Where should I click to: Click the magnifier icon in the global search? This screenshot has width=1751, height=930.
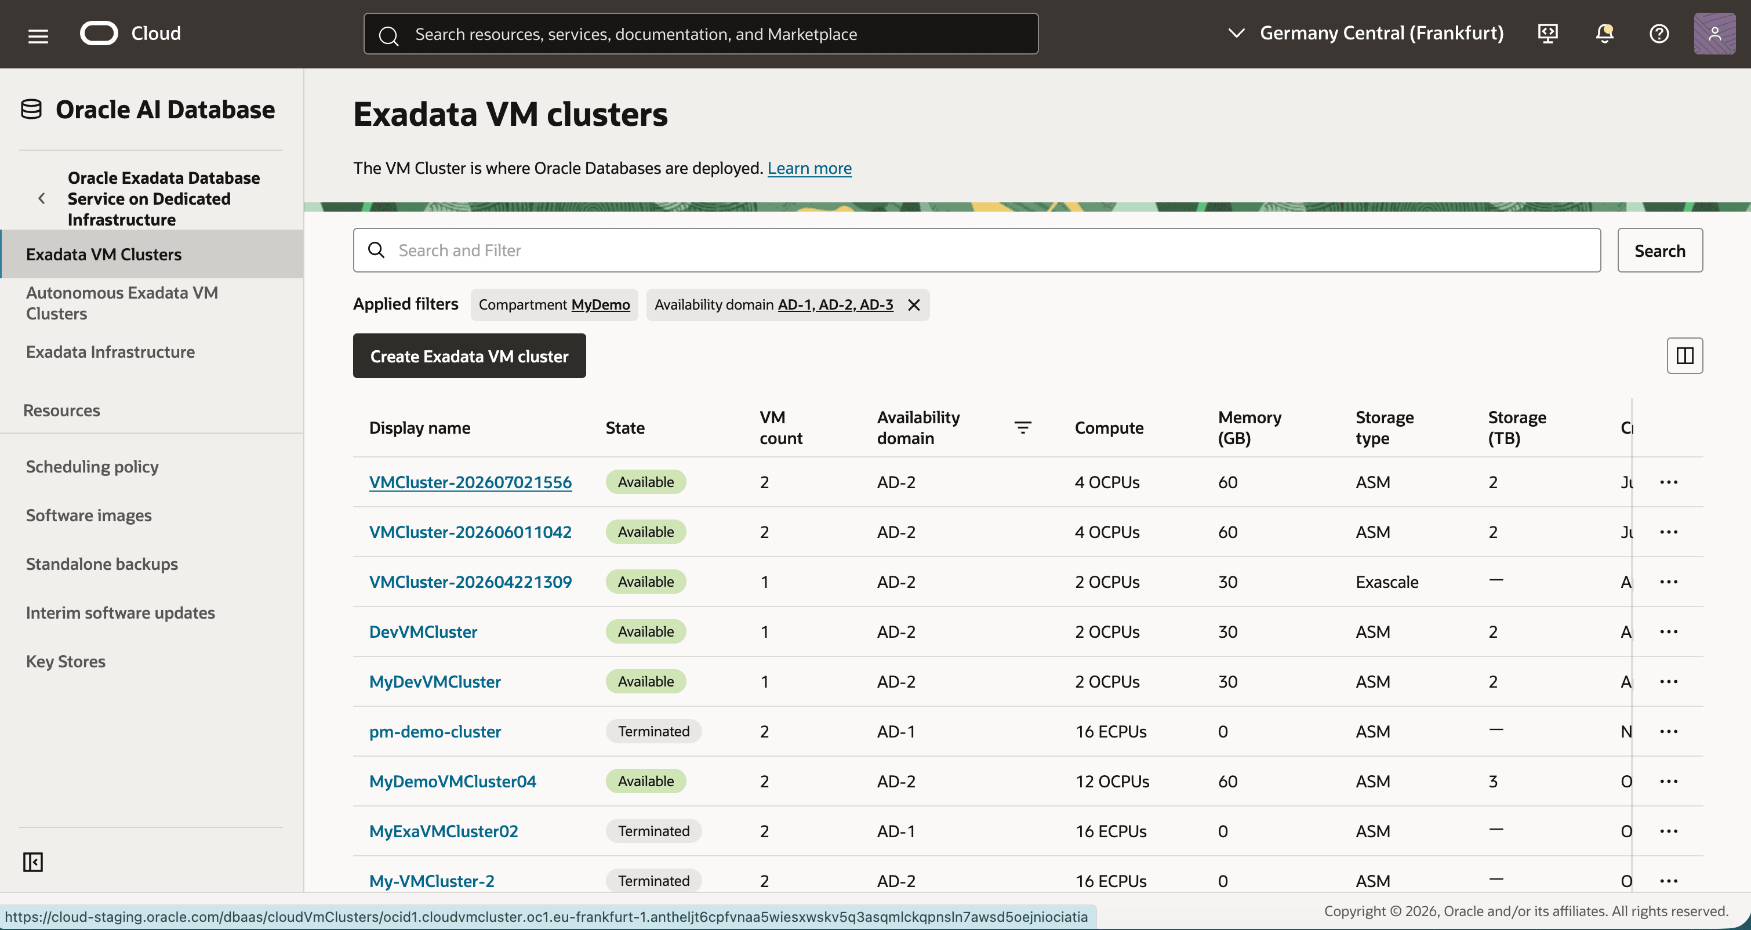(x=388, y=35)
